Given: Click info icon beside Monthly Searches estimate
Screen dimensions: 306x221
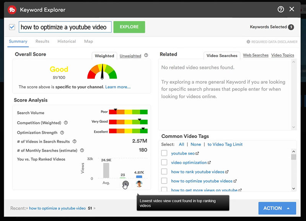Looking at the screenshot, I should [x=82, y=151].
